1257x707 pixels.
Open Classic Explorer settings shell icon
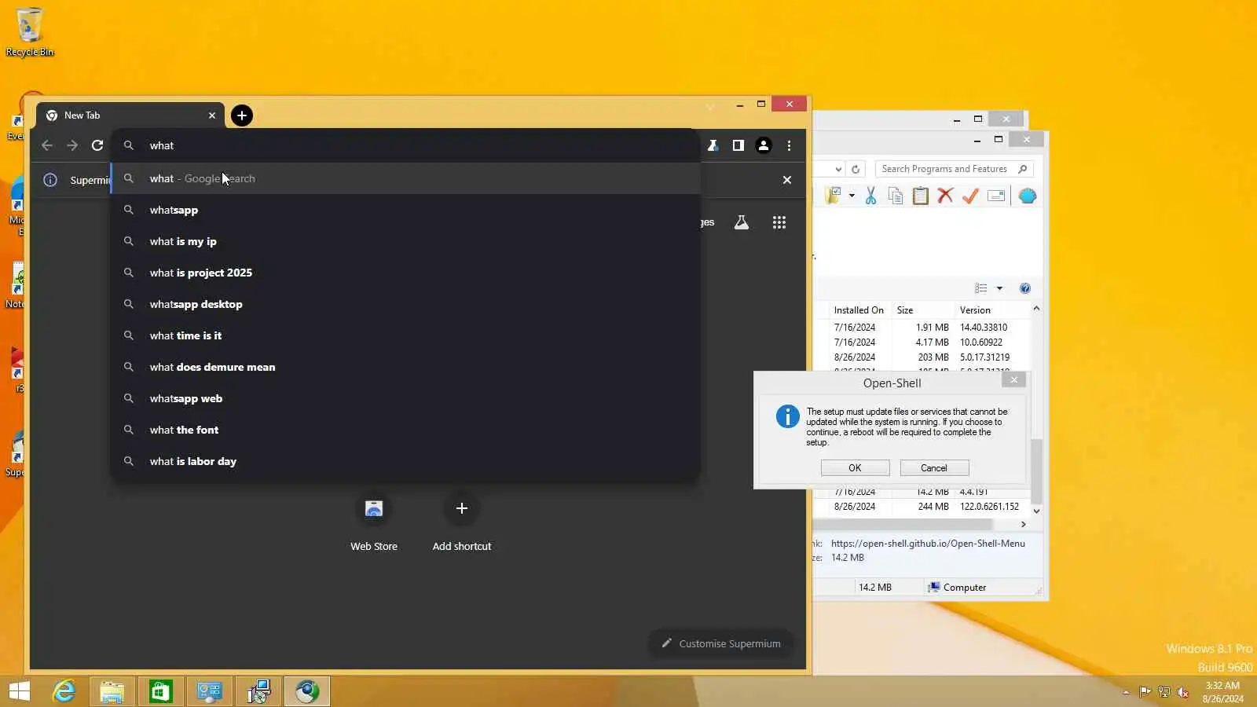[1028, 196]
